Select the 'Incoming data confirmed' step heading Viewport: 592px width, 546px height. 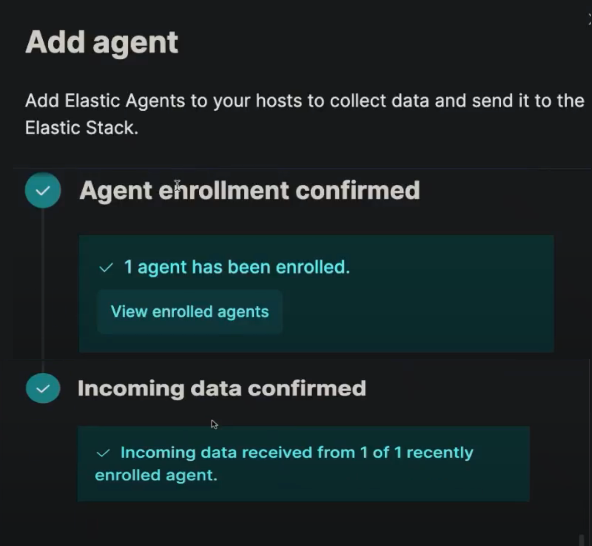pos(222,388)
